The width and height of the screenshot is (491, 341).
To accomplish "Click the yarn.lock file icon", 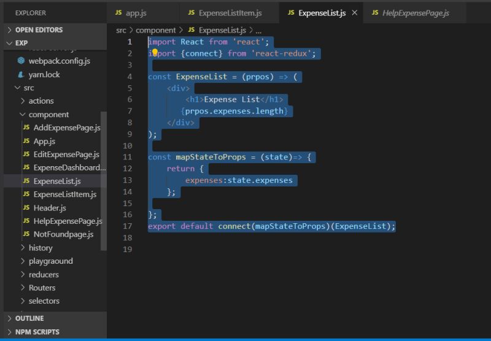I will click(21, 74).
